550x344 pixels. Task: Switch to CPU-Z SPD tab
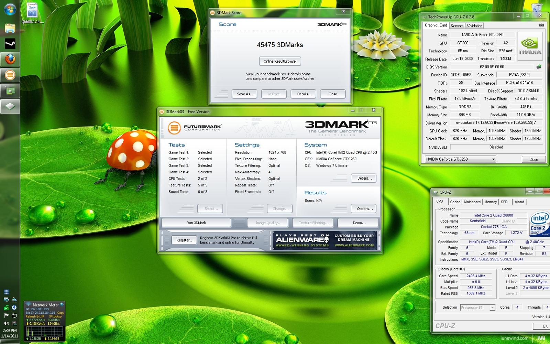504,202
